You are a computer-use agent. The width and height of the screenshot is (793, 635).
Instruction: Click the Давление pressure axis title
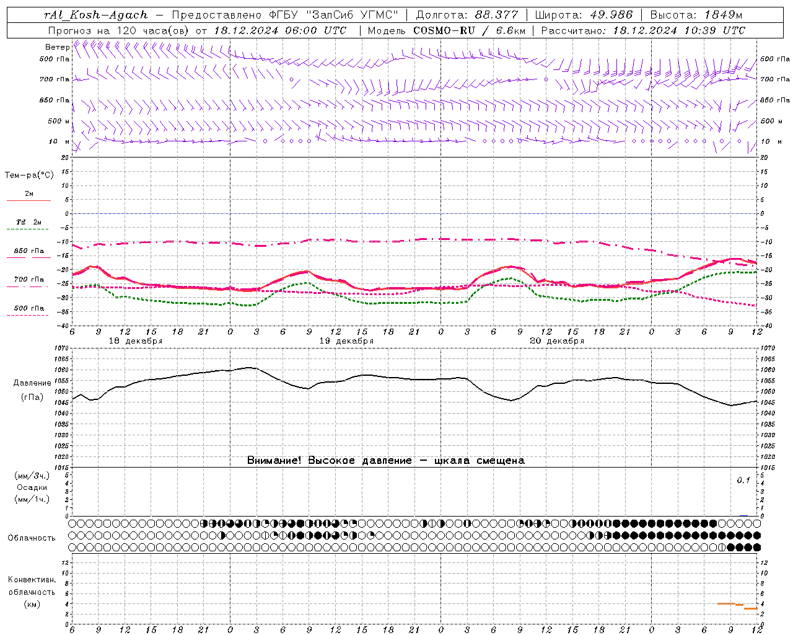coord(32,383)
